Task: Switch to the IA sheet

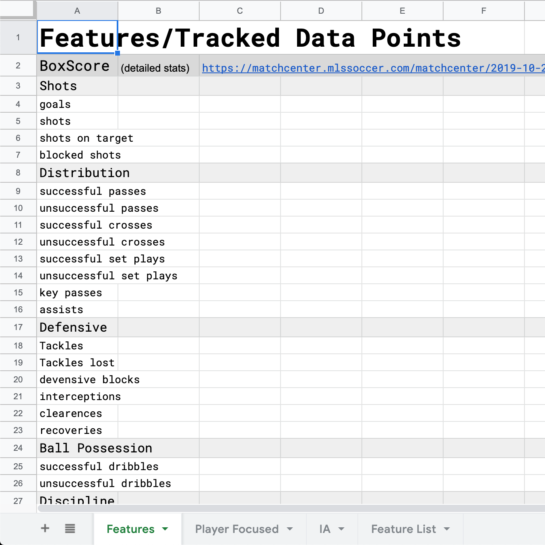Action: (x=324, y=529)
